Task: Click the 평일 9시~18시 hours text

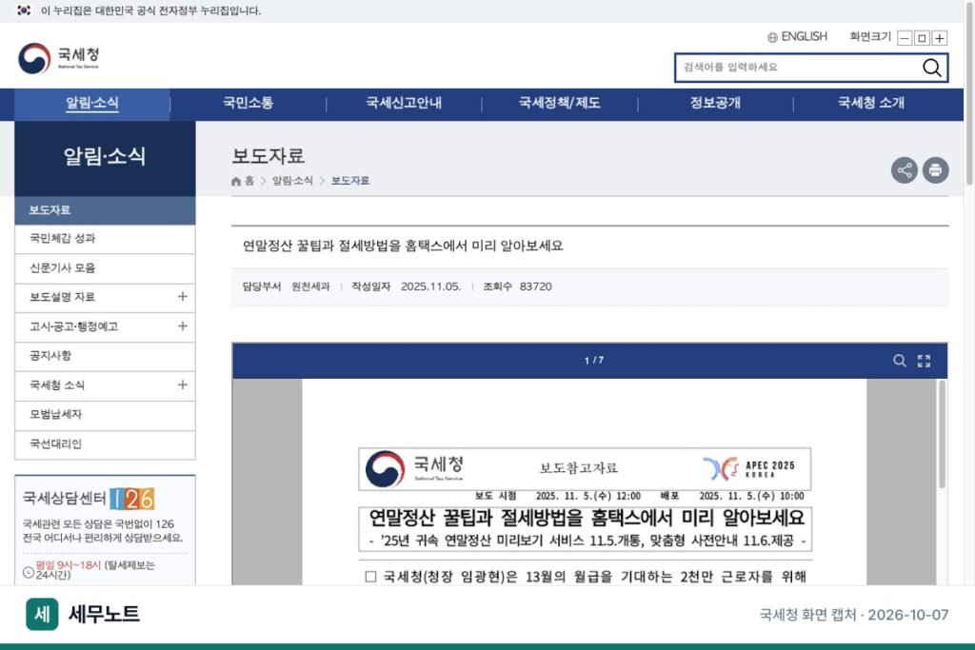Action: point(68,565)
